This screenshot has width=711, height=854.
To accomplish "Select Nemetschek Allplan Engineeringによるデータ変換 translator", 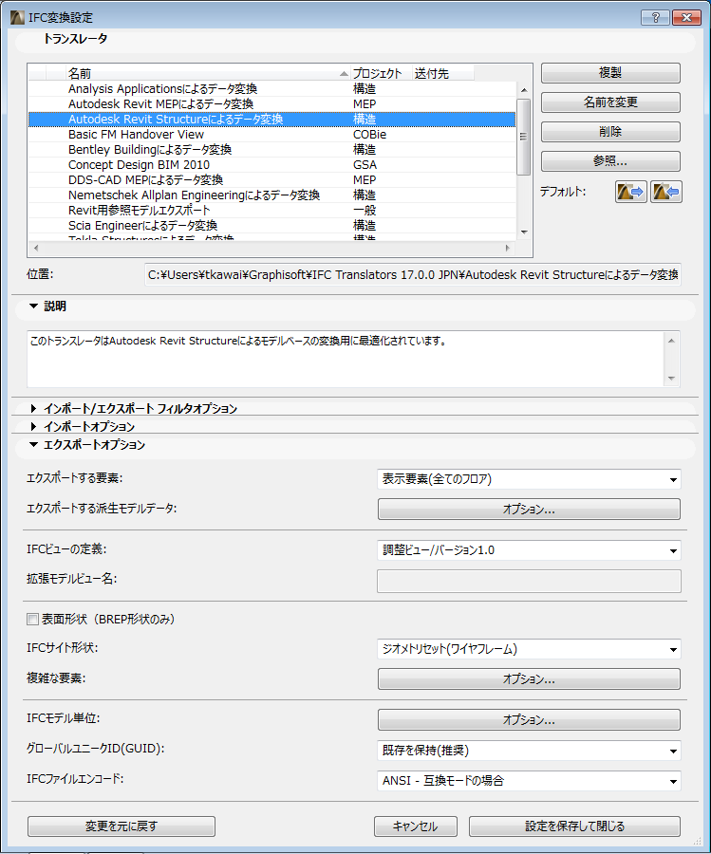I will click(271, 195).
